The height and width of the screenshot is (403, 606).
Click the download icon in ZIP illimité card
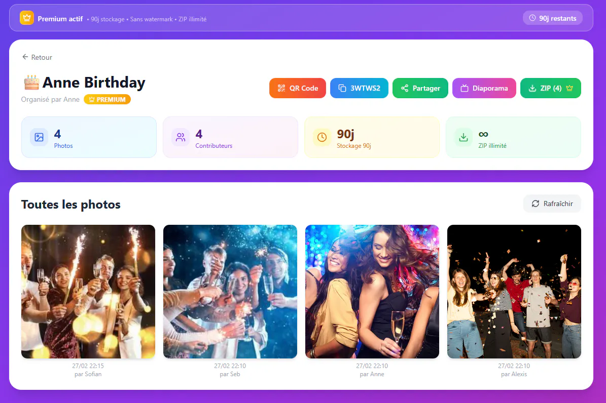pos(464,137)
